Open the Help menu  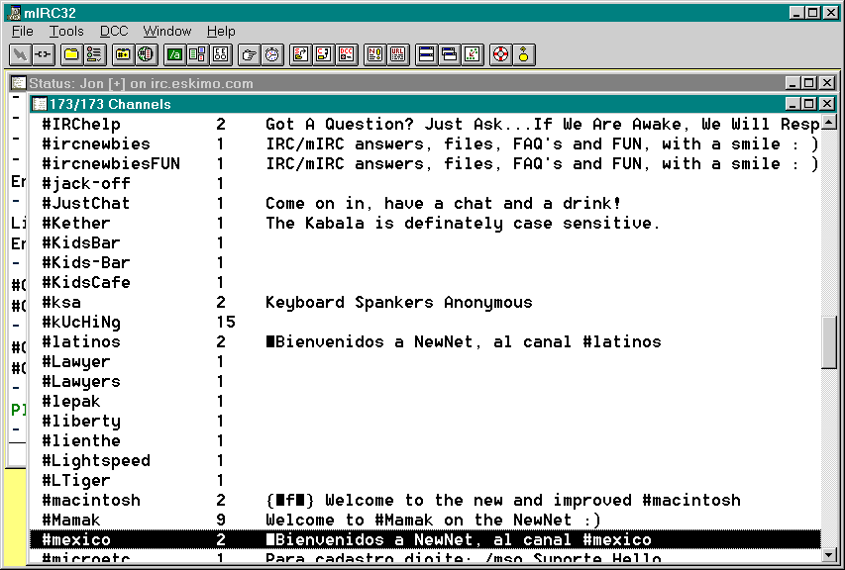click(221, 32)
